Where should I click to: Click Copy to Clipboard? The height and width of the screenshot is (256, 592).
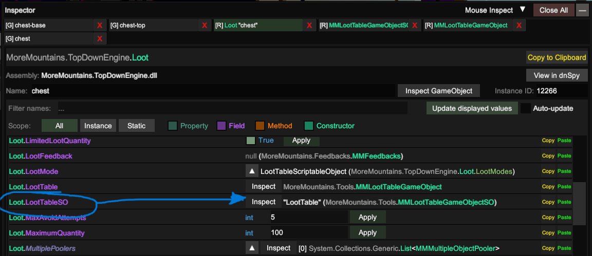[x=557, y=57]
